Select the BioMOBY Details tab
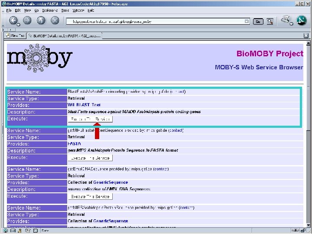 pos(64,36)
